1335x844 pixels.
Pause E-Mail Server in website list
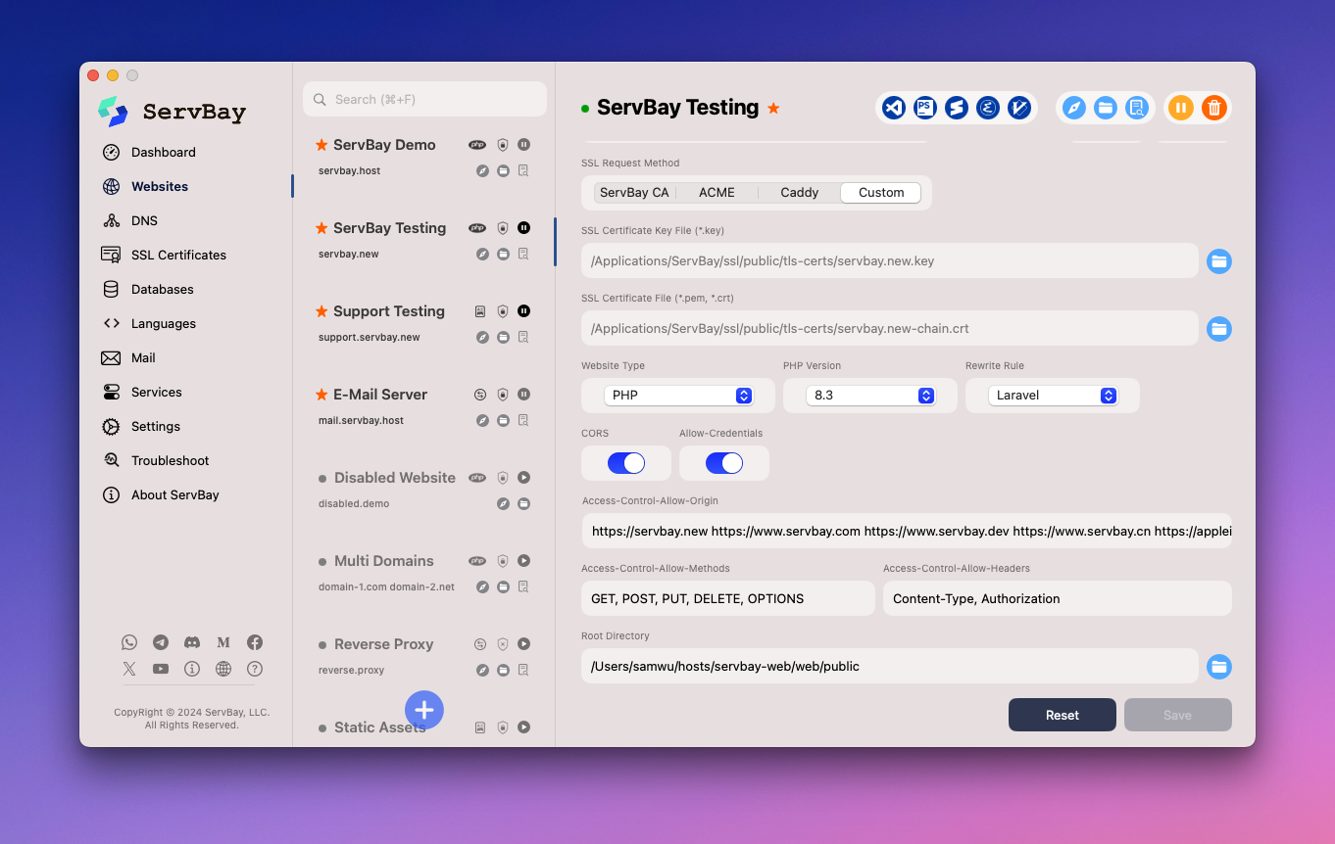click(x=523, y=394)
